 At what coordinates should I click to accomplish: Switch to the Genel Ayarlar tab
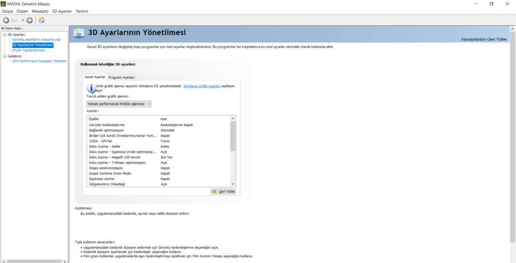pyautogui.click(x=95, y=77)
